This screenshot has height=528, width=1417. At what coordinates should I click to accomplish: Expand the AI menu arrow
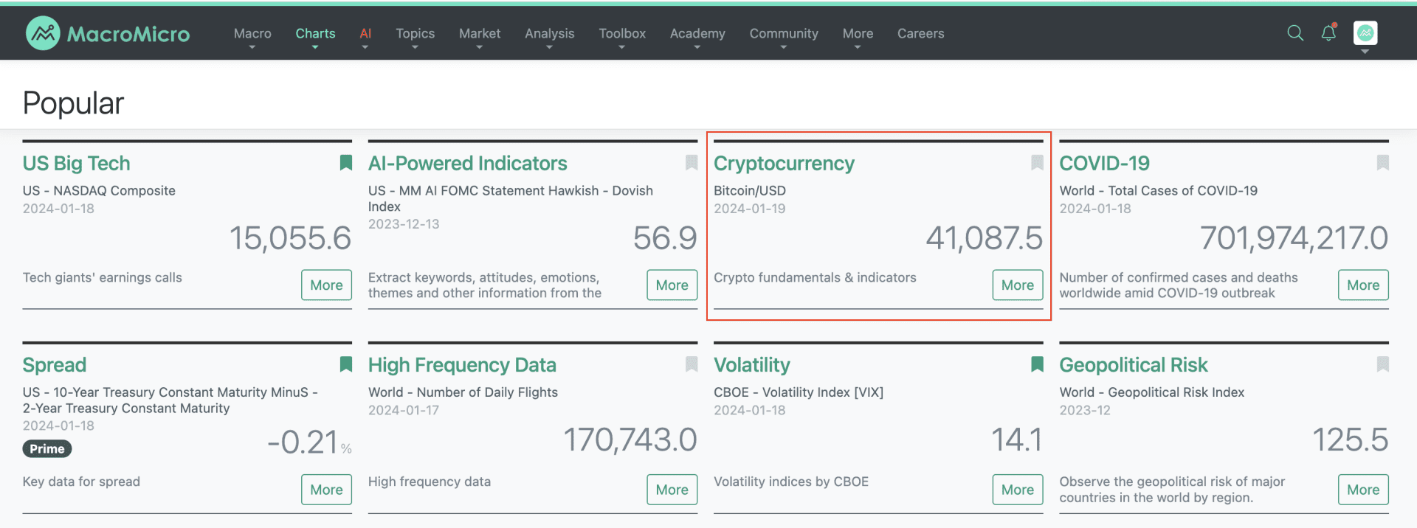click(365, 47)
